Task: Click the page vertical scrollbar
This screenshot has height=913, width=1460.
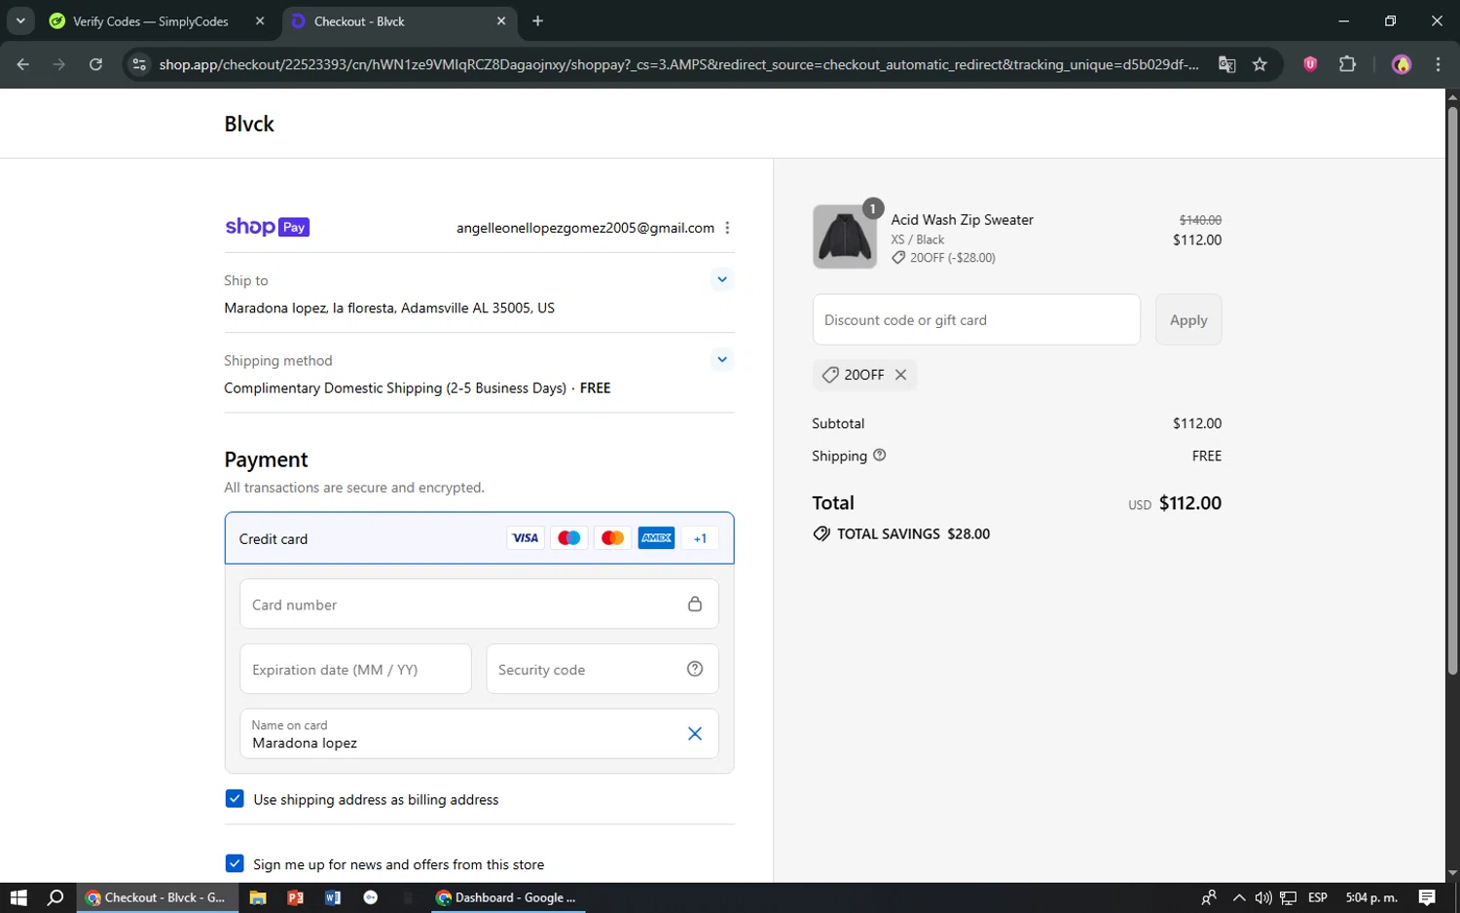Action: [x=1452, y=389]
